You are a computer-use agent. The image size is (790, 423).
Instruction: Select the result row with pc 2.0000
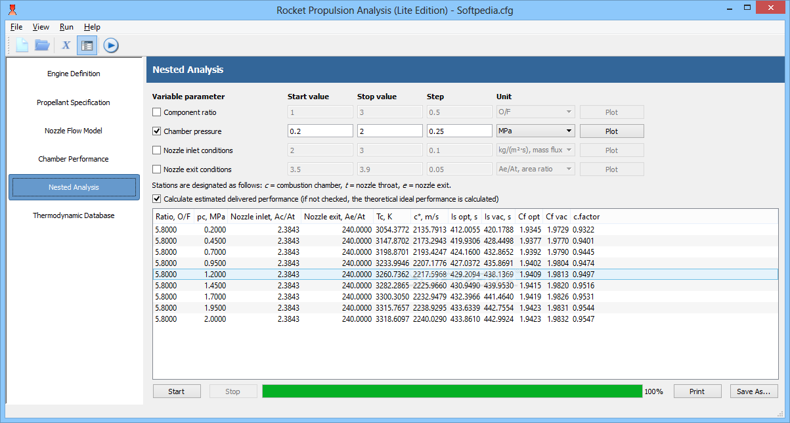(465, 319)
